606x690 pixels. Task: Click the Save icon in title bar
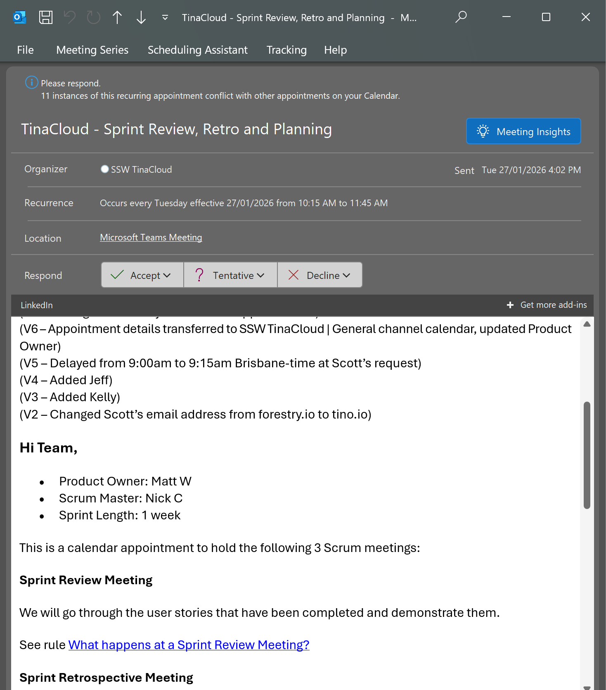click(45, 17)
